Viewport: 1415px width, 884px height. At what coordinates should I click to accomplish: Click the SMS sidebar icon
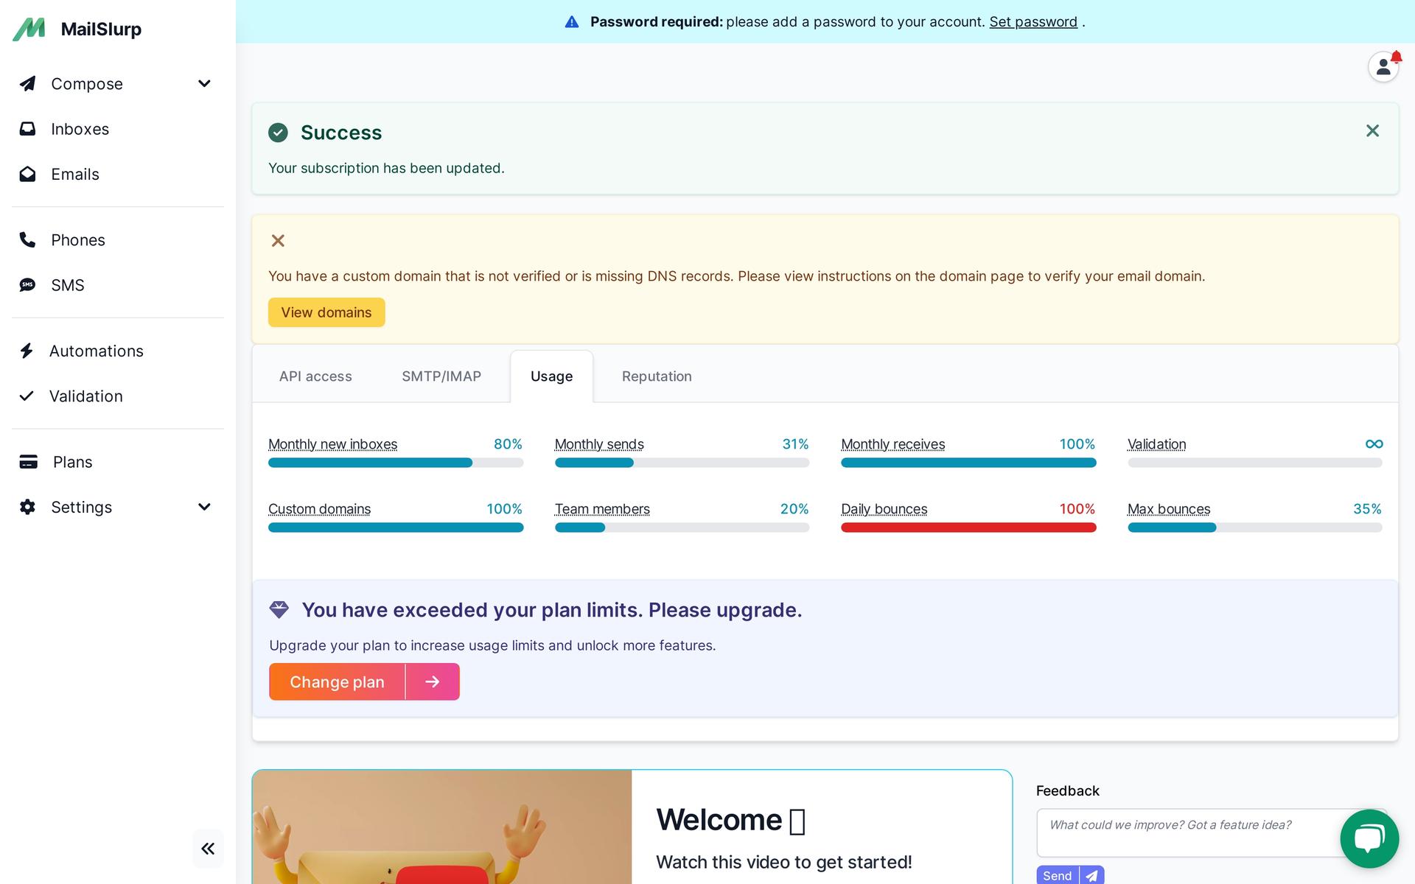tap(27, 285)
